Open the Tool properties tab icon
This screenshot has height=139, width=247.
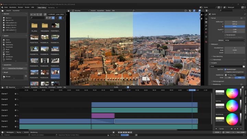coord(206,15)
